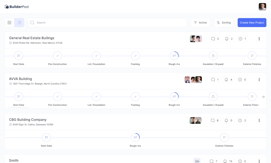Click team avatars on AVVA Building
Screen dimensions: 271x163
pyautogui.click(x=193, y=80)
